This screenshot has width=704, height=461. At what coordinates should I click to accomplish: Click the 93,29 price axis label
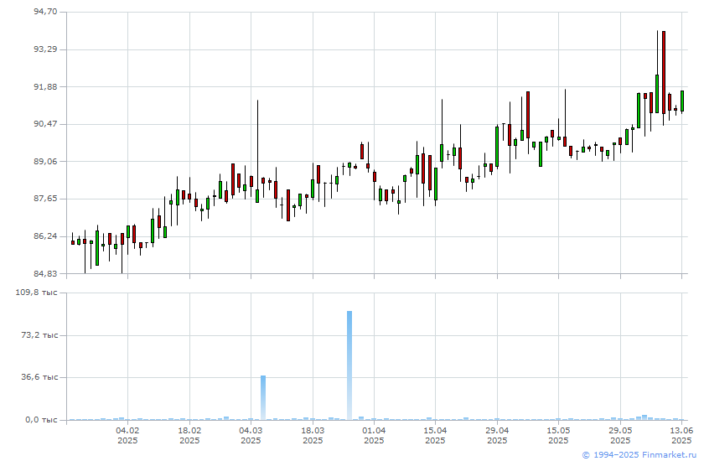point(46,49)
